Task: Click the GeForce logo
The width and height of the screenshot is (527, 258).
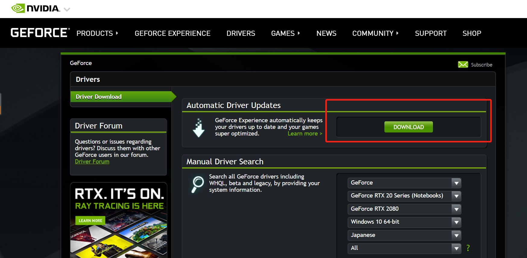Action: click(x=40, y=33)
